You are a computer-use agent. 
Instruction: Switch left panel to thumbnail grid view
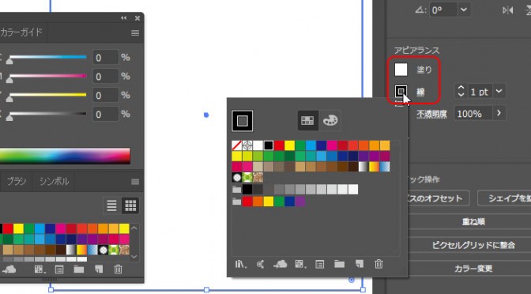point(130,205)
